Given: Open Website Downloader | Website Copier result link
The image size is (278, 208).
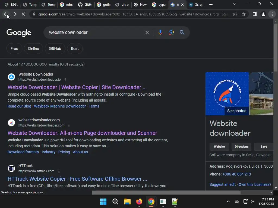Looking at the screenshot, I should click(x=77, y=87).
